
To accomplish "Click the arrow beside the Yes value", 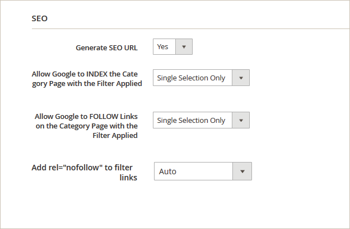I will pos(184,47).
